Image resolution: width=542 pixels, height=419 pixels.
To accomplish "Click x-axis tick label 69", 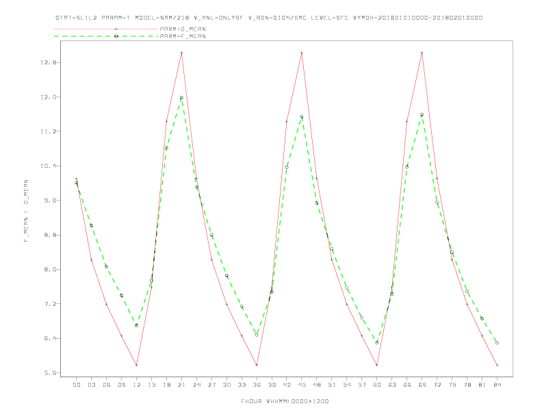I will coord(422,385).
